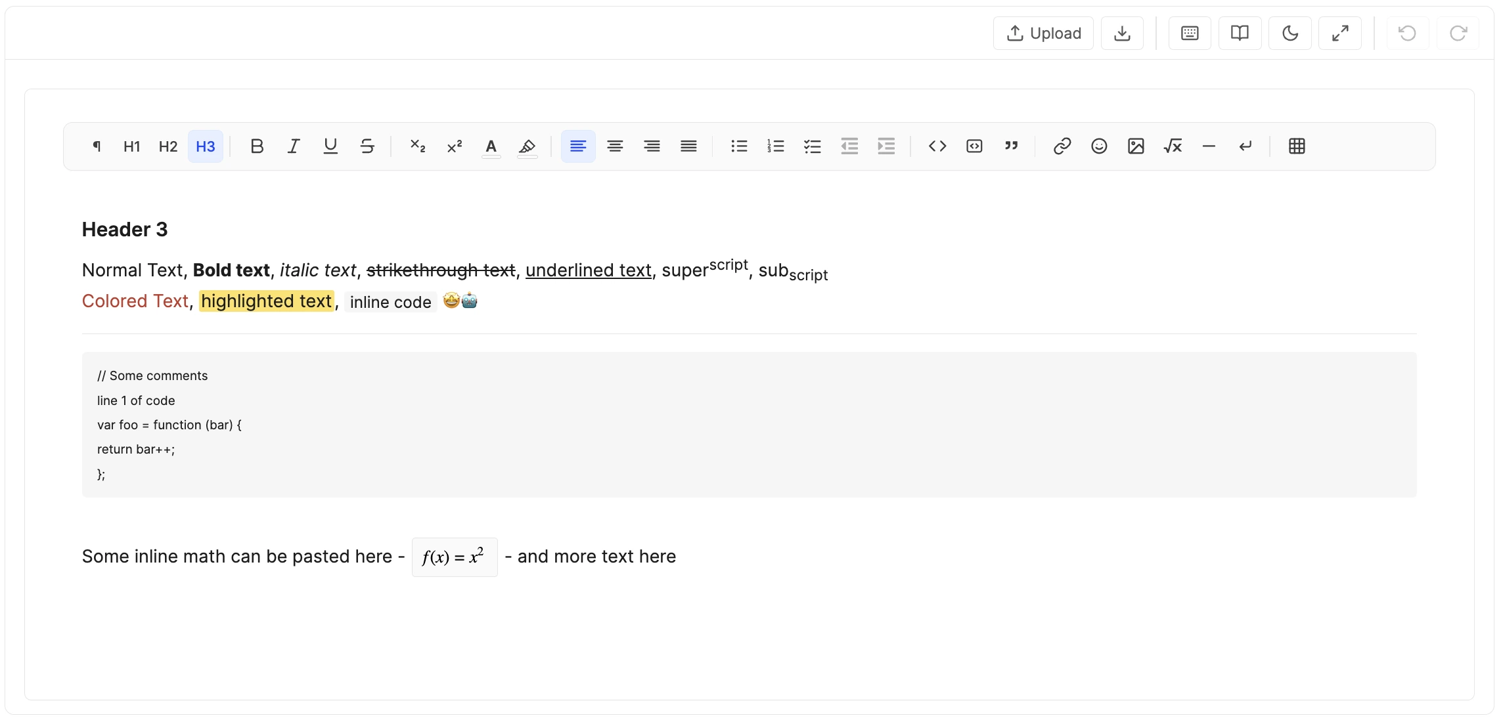Align text center
1503x726 pixels.
615,146
